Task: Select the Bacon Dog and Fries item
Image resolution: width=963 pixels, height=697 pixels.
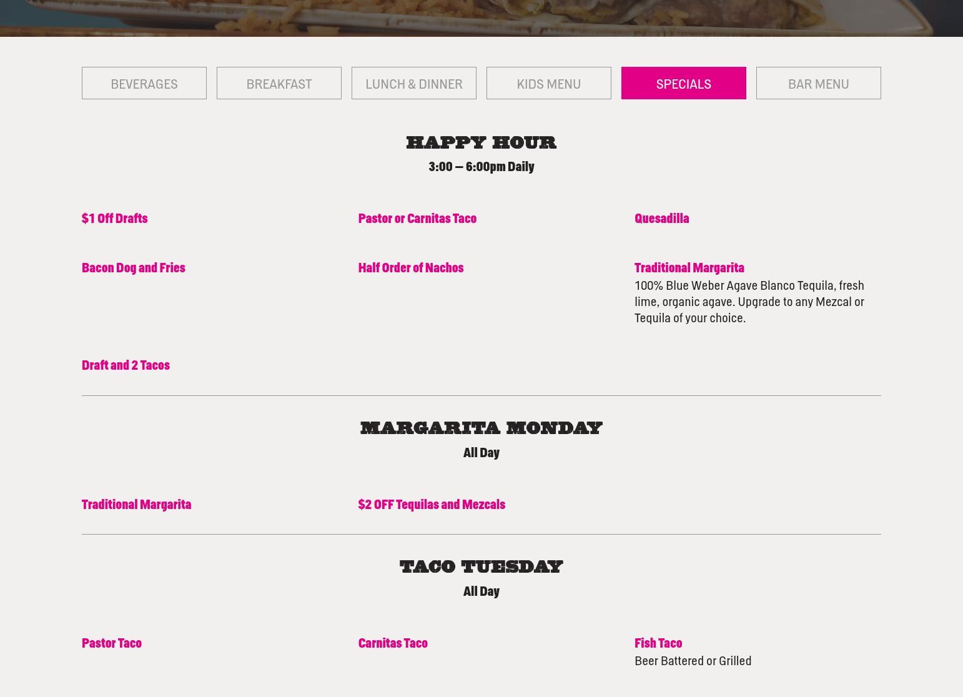Action: 134,267
